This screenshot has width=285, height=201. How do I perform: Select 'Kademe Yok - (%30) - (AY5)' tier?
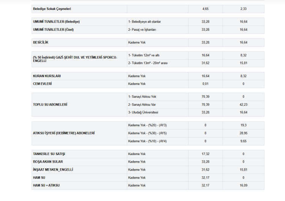[147, 133]
